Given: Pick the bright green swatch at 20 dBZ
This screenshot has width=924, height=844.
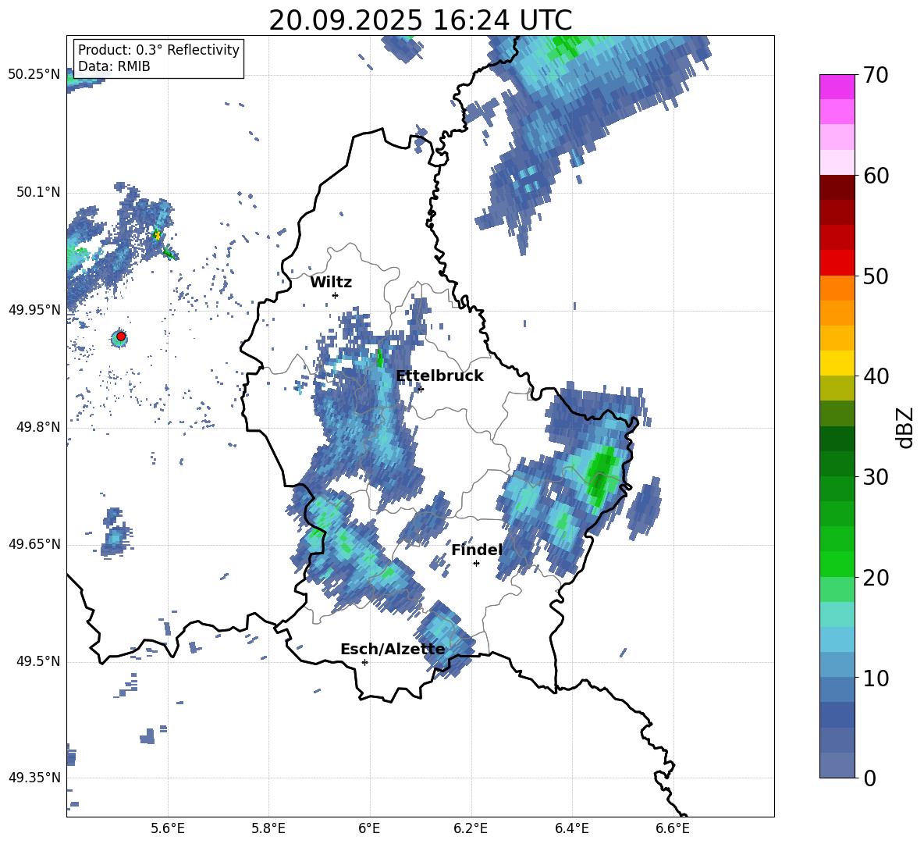Looking at the screenshot, I should point(837,564).
